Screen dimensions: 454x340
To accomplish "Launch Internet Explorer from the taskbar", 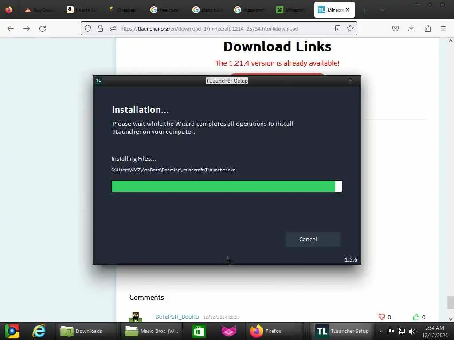I will (39, 331).
